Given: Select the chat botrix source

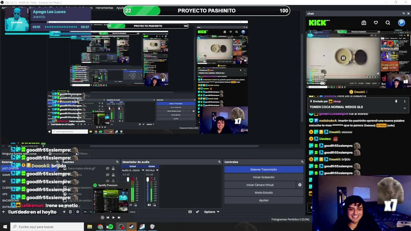Looking at the screenshot, I should (75, 194).
